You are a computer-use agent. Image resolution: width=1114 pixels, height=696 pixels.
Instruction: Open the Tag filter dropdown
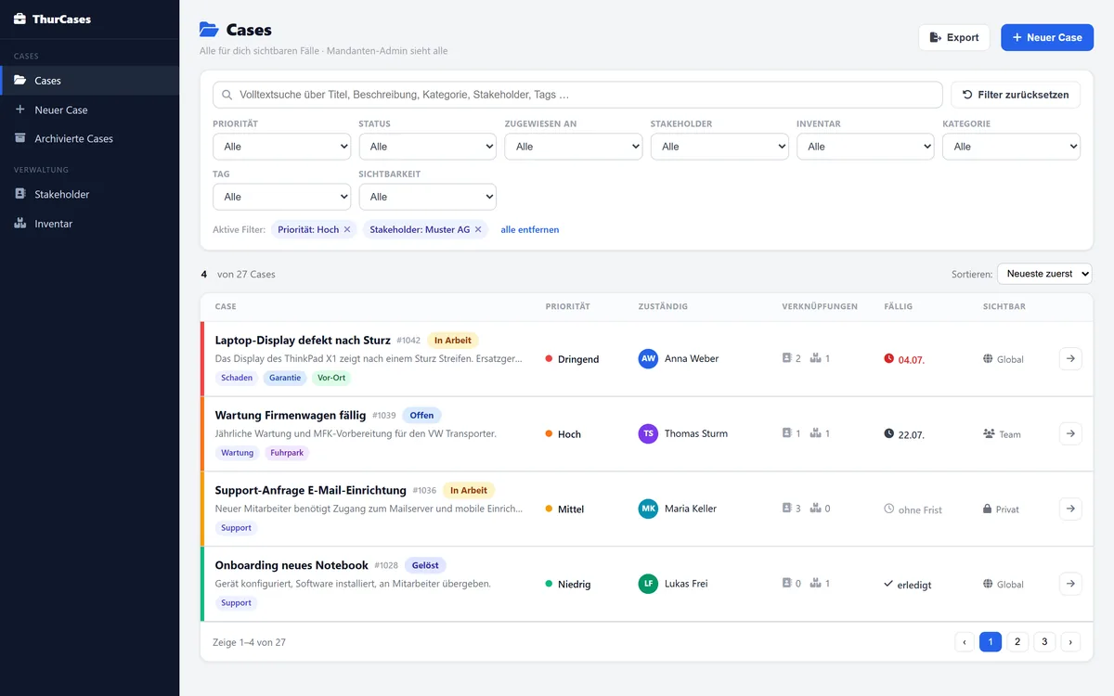pos(281,197)
